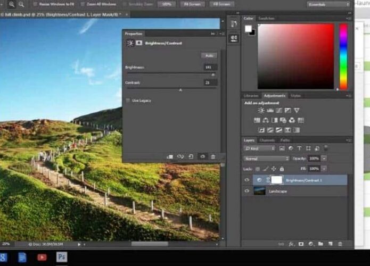Enable Zoom All Windows checkbox
The width and height of the screenshot is (370, 266).
[x=83, y=4]
